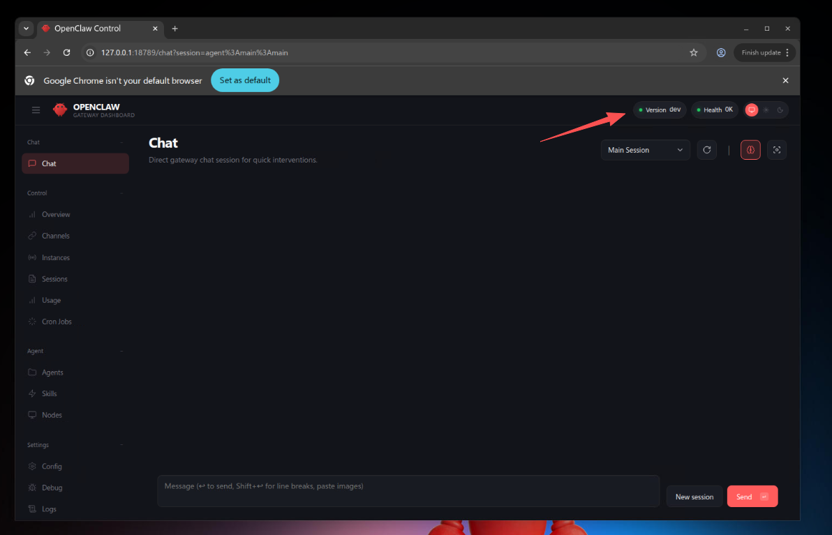Collapse the Control section in sidebar
This screenshot has height=535, width=832.
(121, 193)
